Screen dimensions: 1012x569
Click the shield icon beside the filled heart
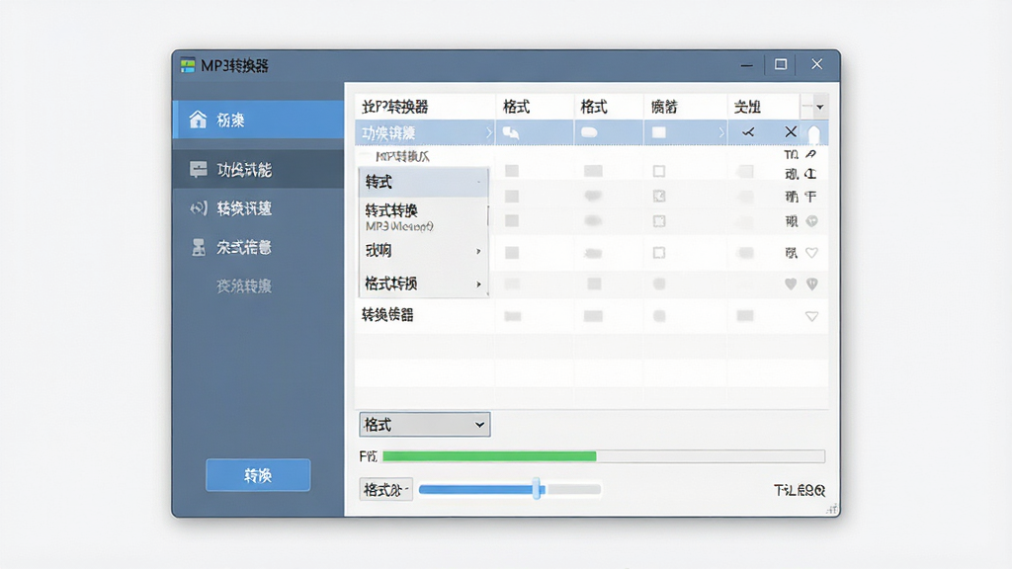click(x=812, y=284)
